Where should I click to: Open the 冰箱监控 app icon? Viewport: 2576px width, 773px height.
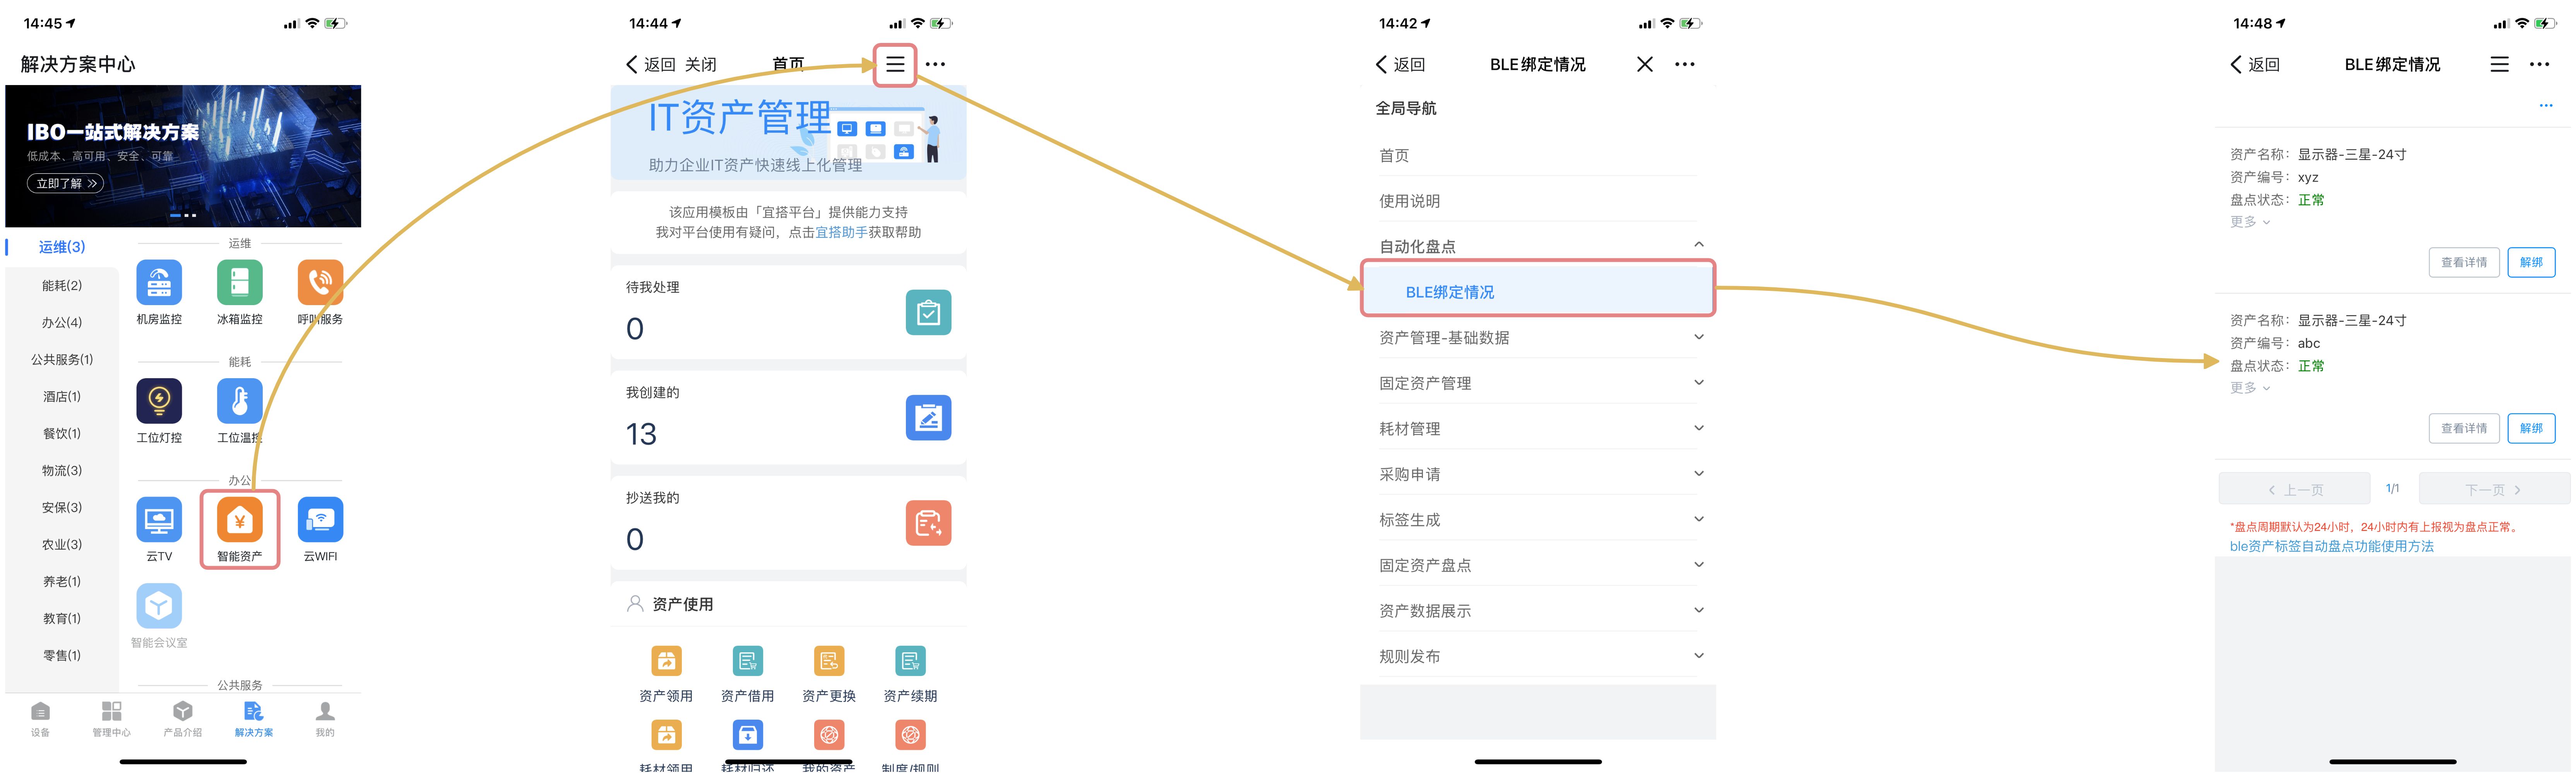(x=239, y=283)
